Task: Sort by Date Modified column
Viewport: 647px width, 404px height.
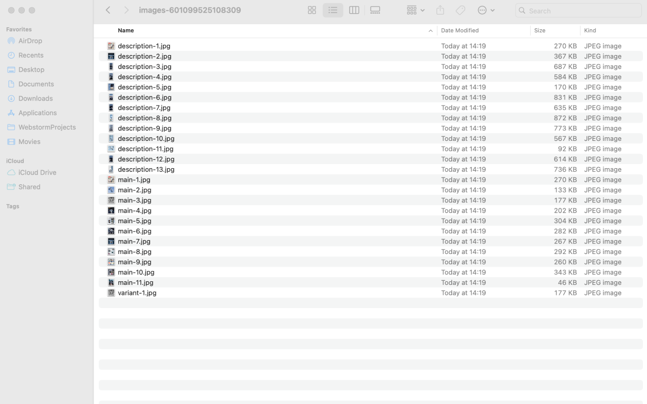Action: coord(459,31)
